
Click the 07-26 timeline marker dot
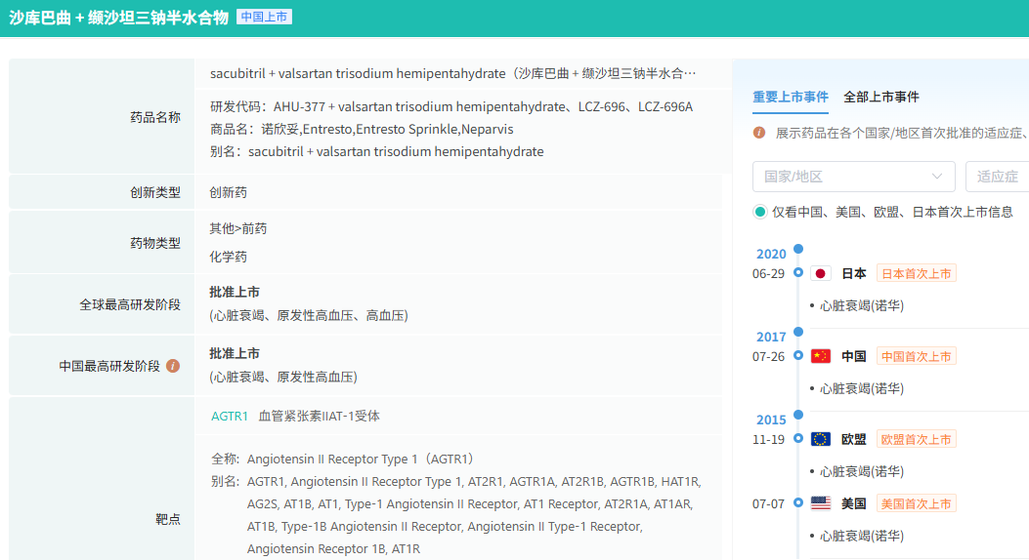point(798,356)
